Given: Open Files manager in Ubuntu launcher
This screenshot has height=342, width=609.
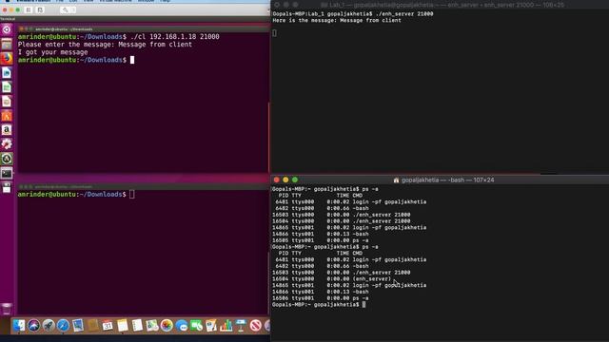Looking at the screenshot, I should 7,45.
